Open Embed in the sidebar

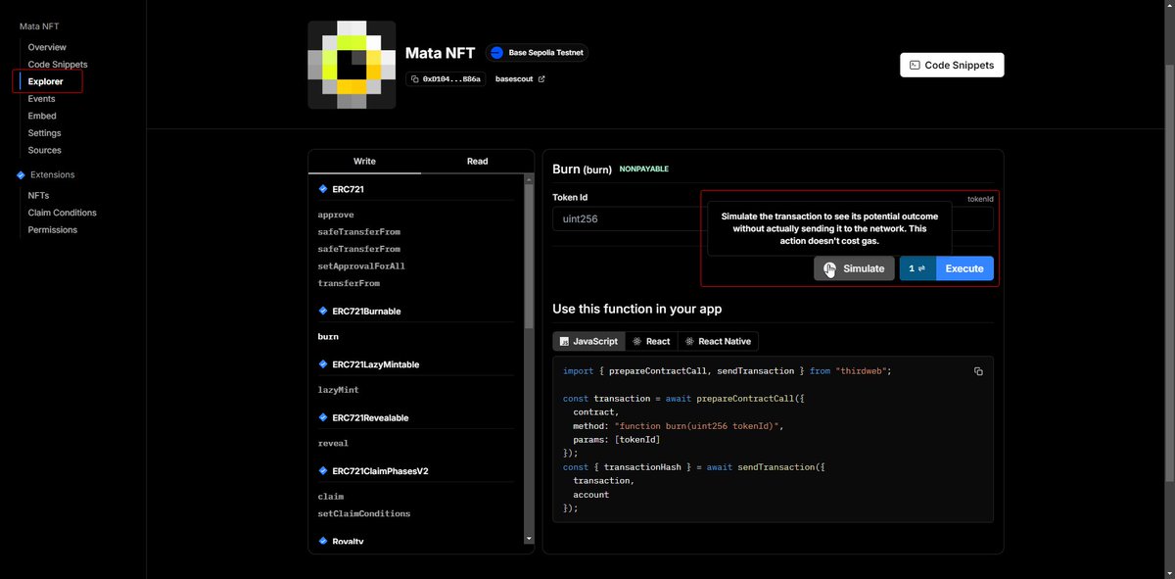(42, 116)
